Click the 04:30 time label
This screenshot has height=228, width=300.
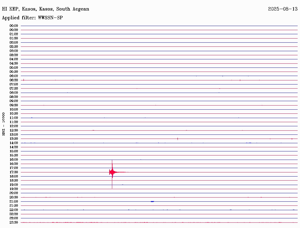13,63
